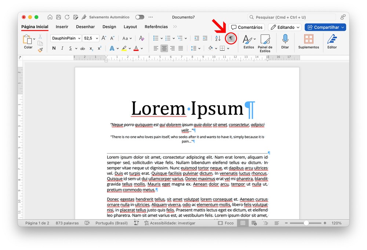Open the Referências ribbon tab
This screenshot has width=367, height=250.
(156, 27)
